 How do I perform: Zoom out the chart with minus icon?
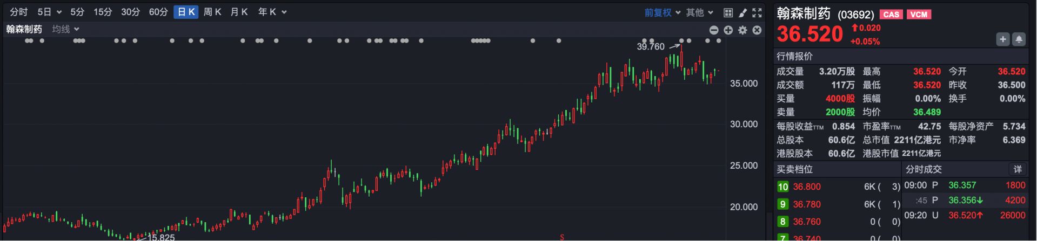(714, 30)
